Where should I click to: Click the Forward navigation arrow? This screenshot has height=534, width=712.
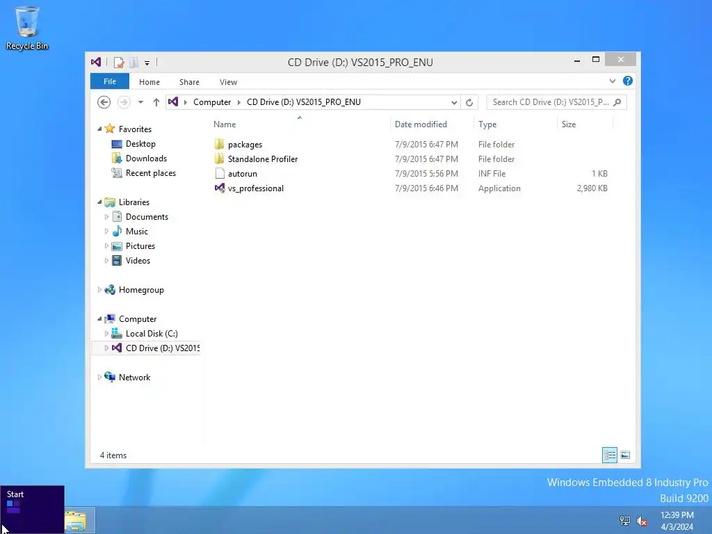[124, 102]
